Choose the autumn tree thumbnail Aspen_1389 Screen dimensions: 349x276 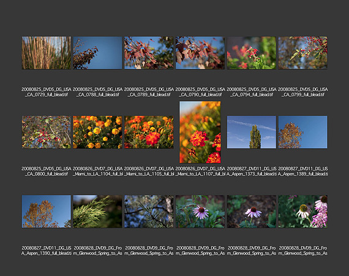(x=302, y=132)
